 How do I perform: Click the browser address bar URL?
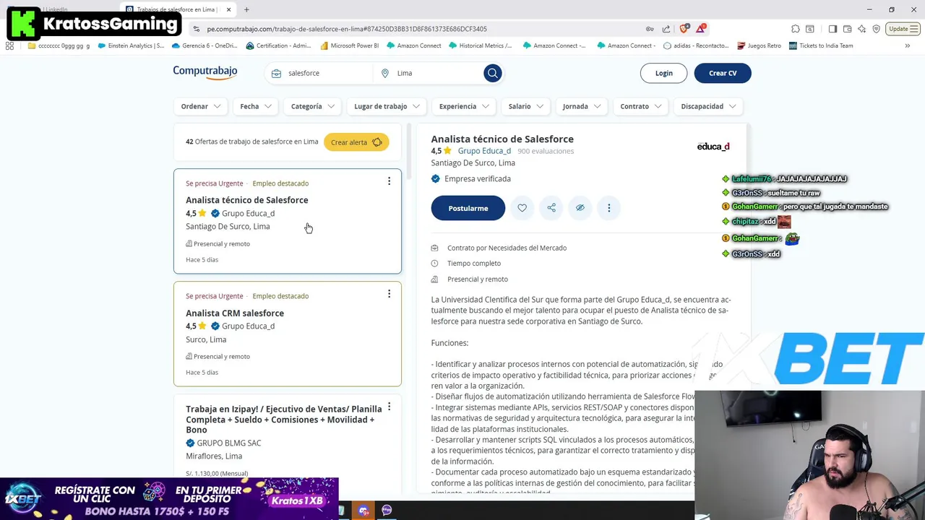(347, 29)
